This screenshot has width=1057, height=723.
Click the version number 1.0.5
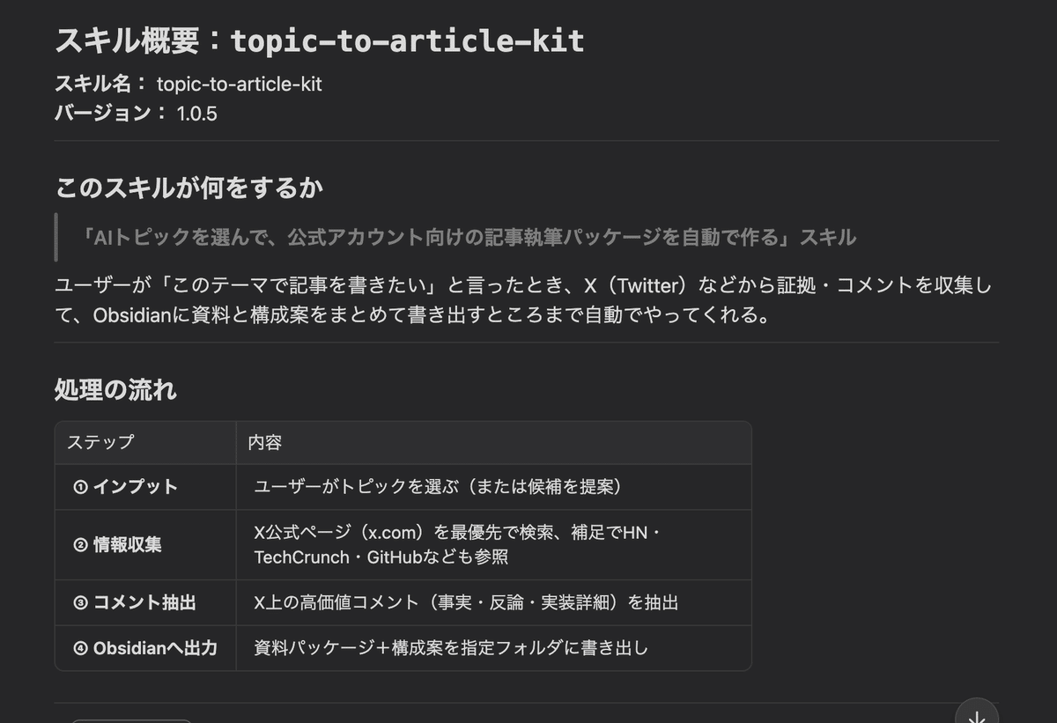pos(197,114)
